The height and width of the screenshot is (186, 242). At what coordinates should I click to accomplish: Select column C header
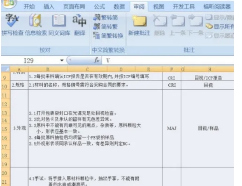(87, 69)
